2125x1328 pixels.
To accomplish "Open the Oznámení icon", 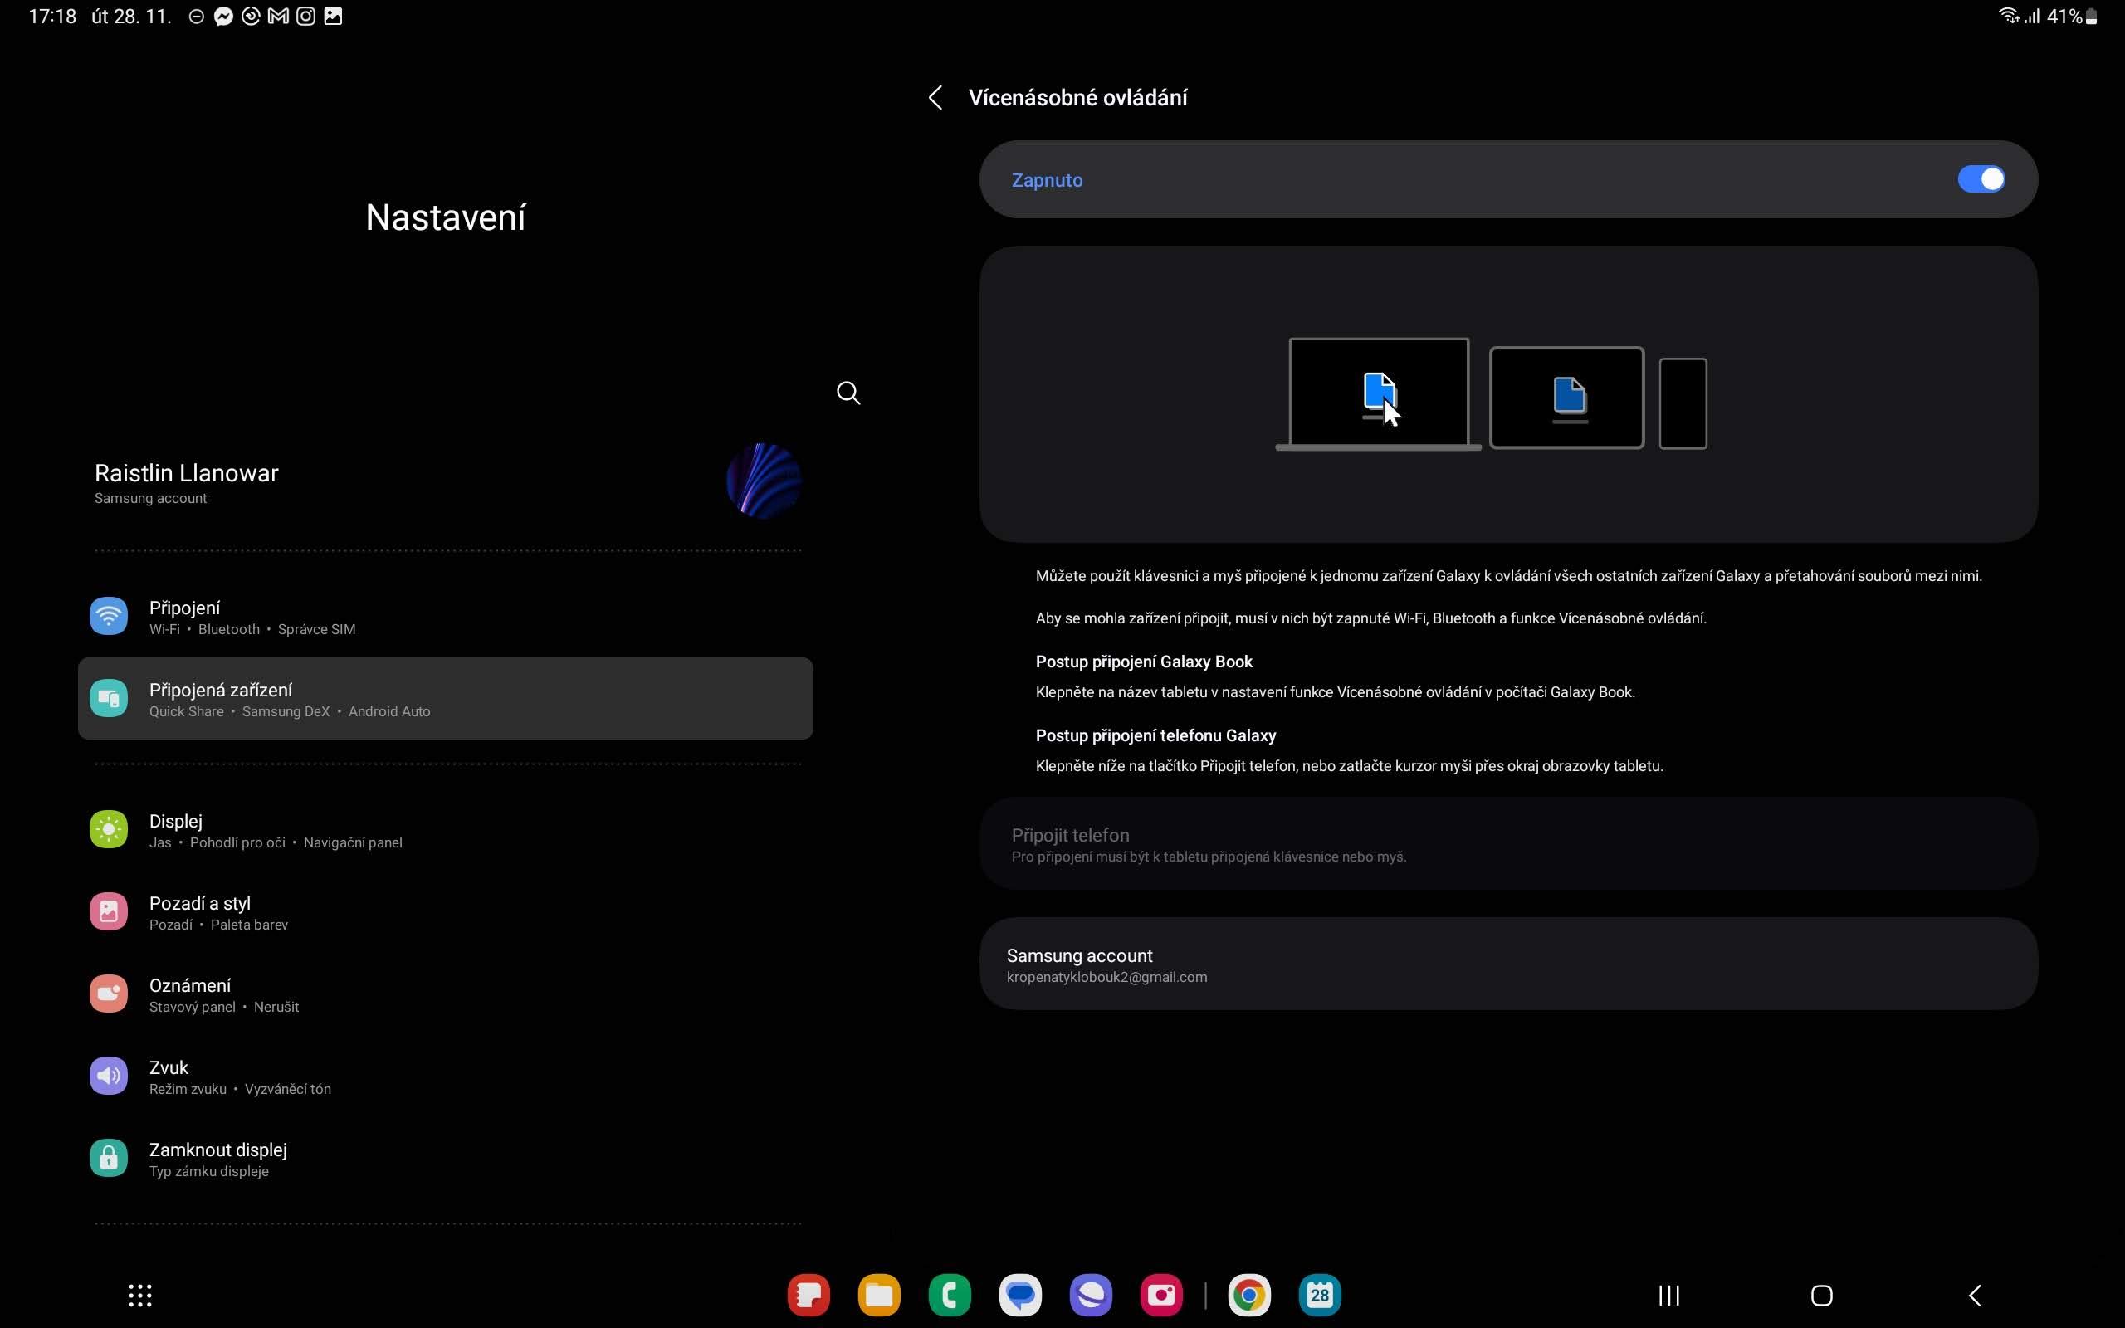I will 109,994.
